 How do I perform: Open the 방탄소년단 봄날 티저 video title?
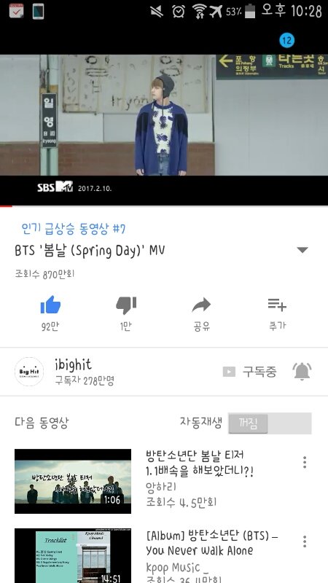[x=200, y=463]
